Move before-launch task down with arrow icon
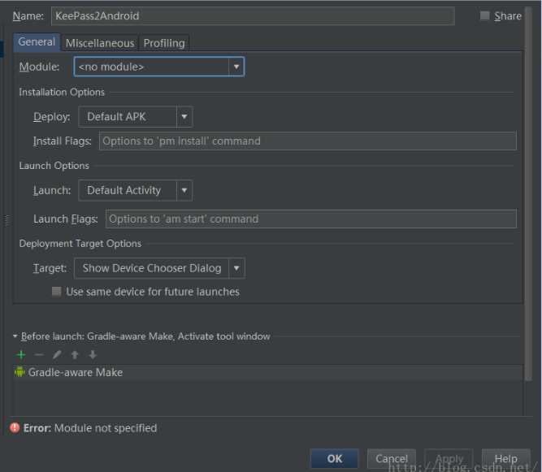 (x=93, y=354)
